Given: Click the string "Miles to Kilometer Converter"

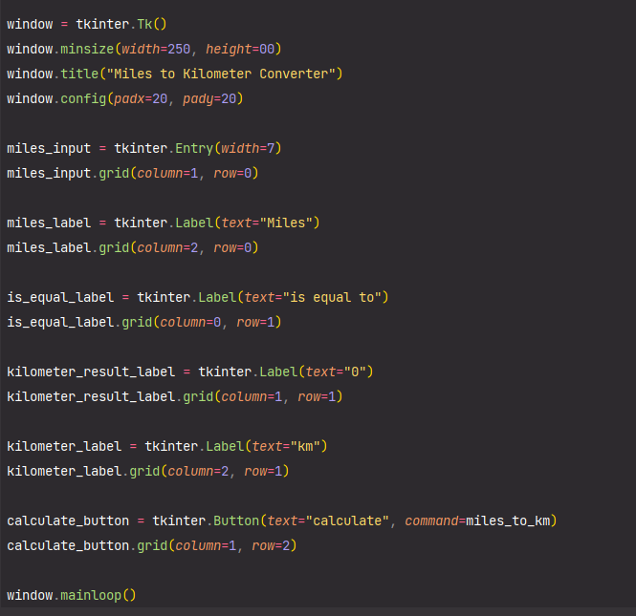Looking at the screenshot, I should point(221,74).
